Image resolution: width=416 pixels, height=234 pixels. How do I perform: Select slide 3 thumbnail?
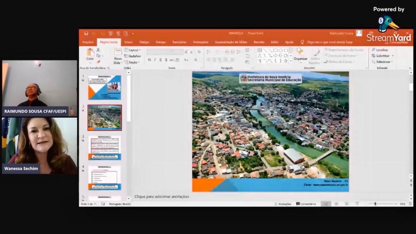[x=104, y=148]
